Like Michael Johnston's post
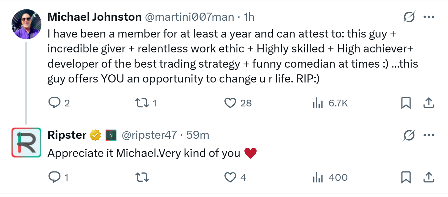 coord(230,103)
